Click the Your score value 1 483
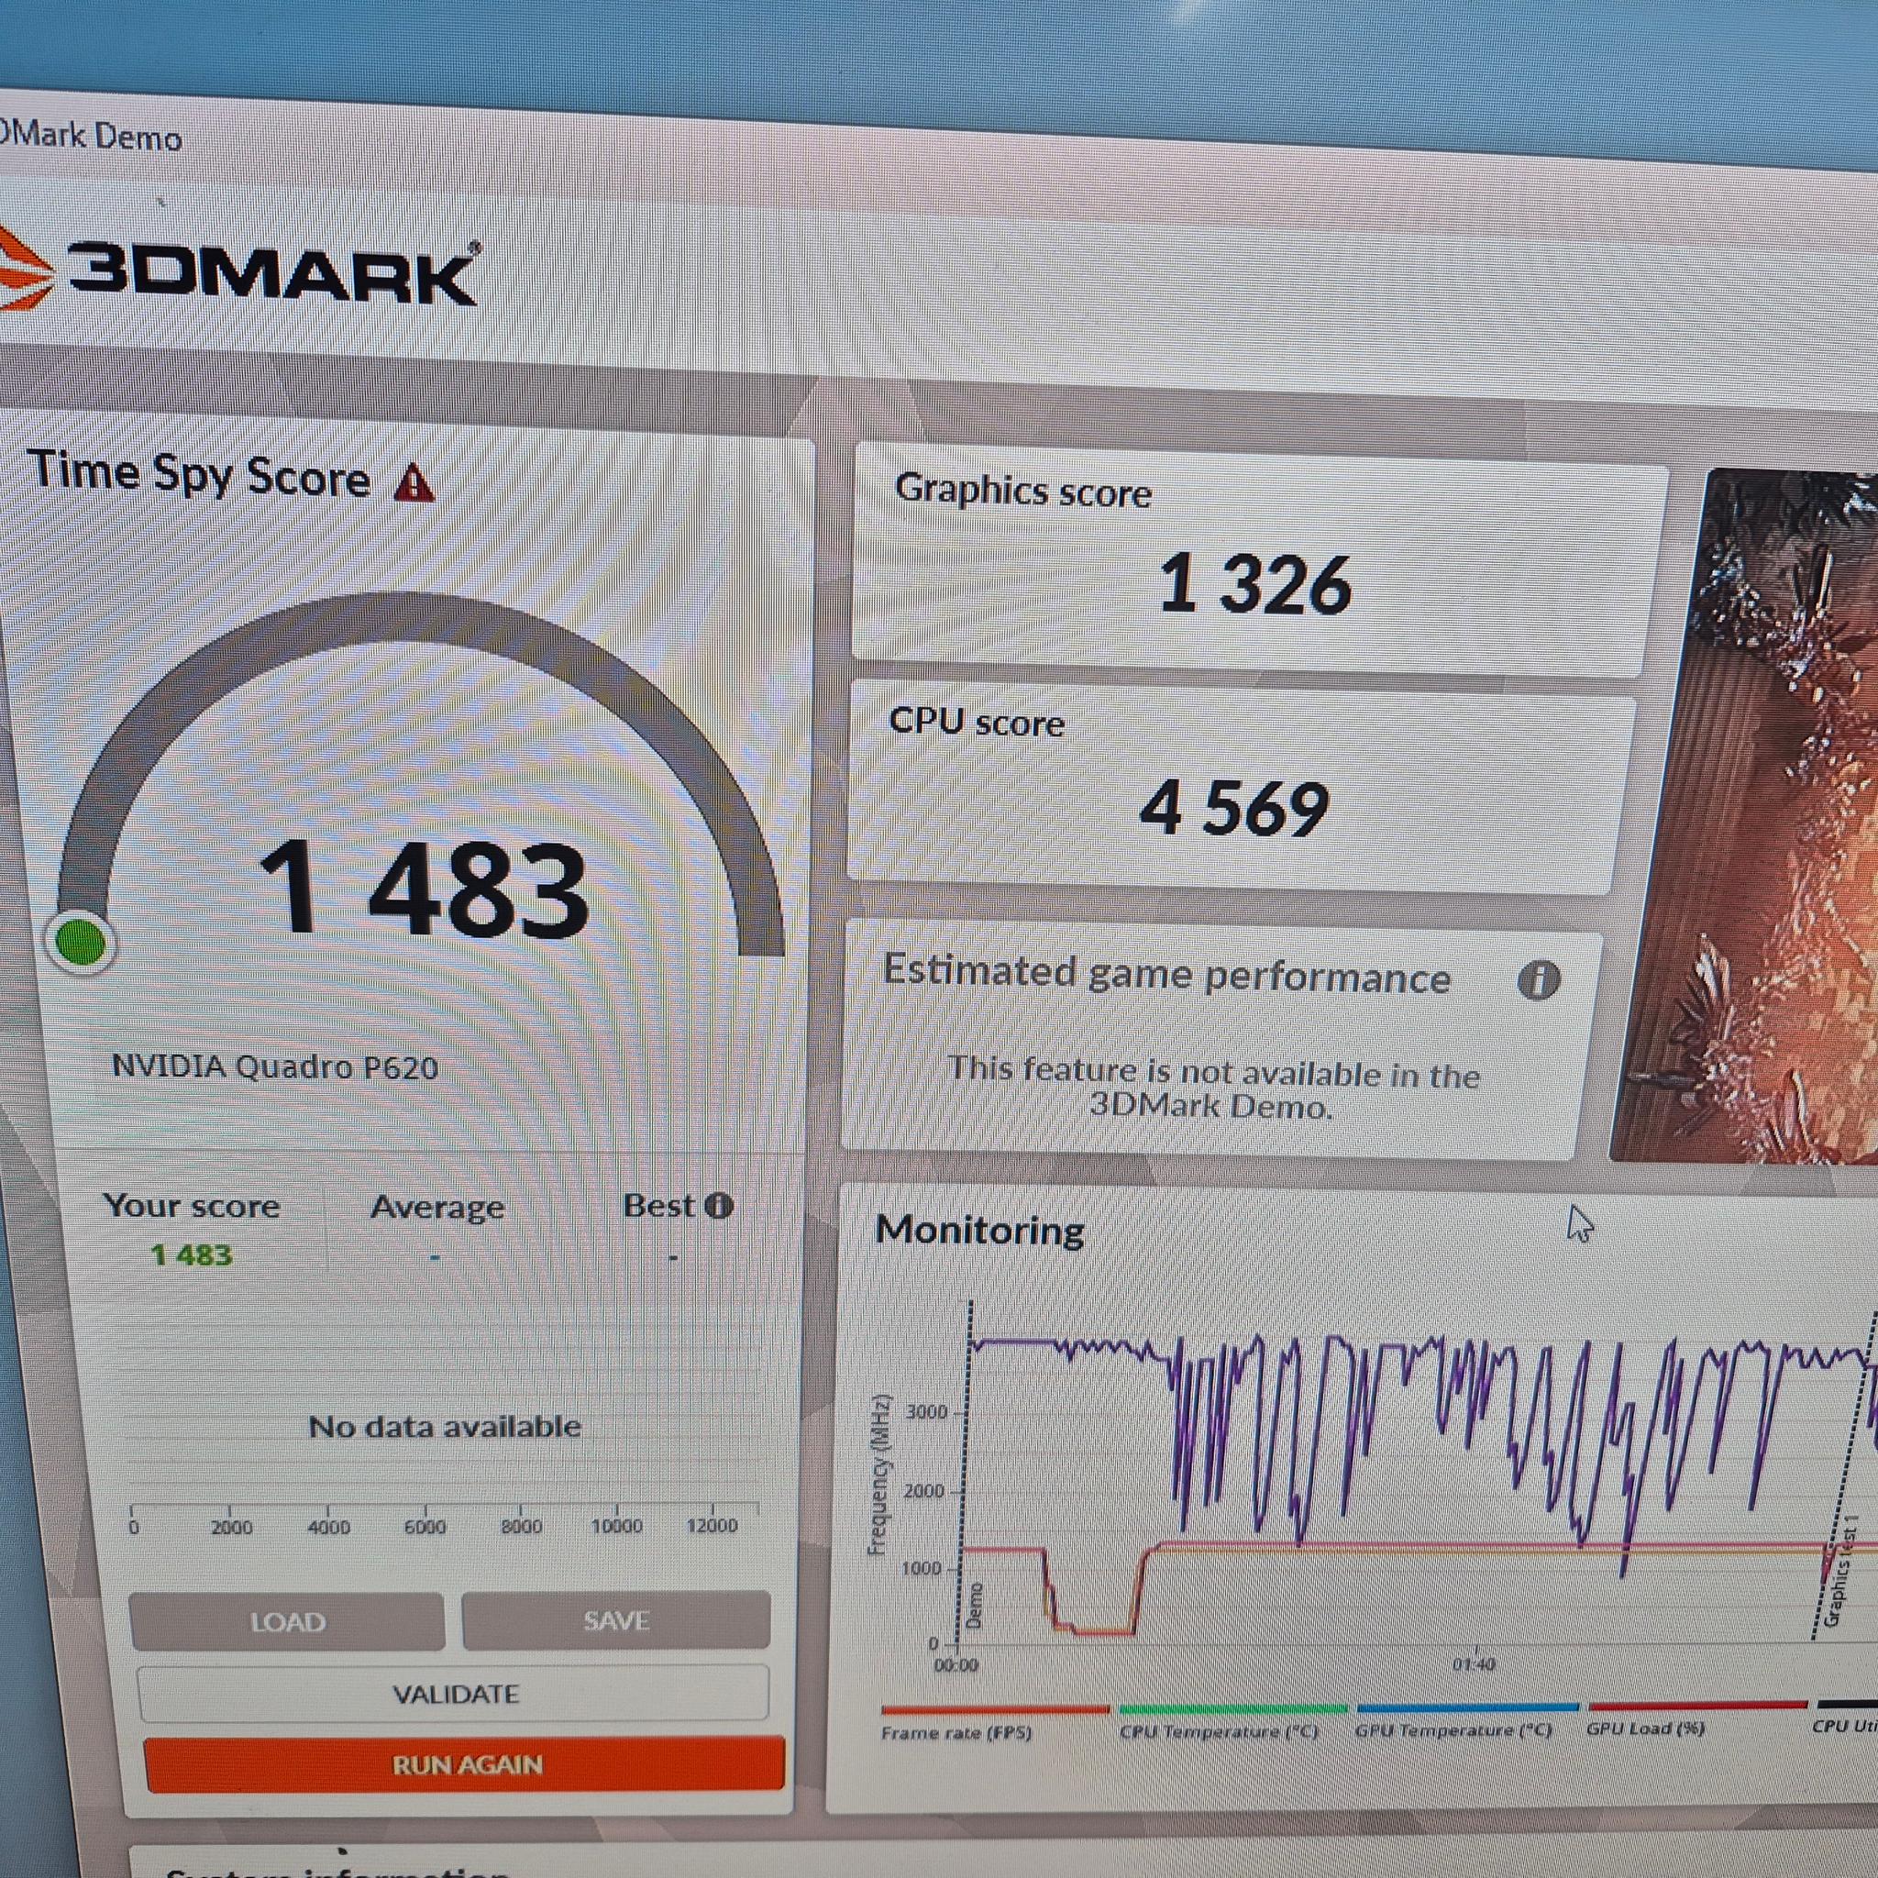The height and width of the screenshot is (1878, 1878). [192, 1255]
